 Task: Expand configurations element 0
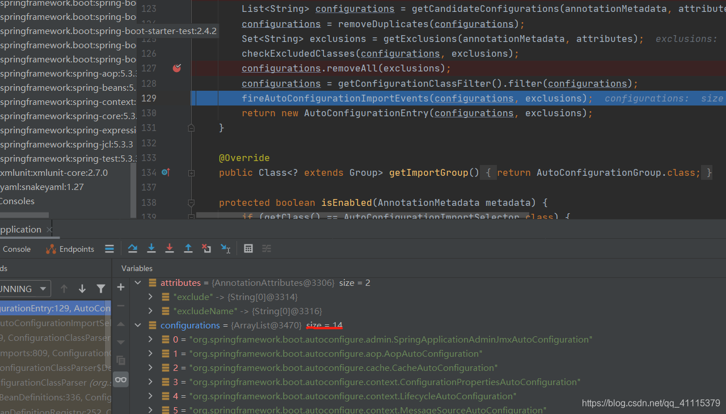click(x=150, y=339)
